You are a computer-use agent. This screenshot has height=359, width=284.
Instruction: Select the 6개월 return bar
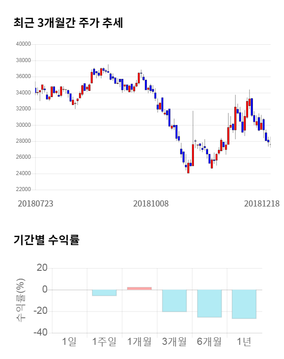[209, 303]
